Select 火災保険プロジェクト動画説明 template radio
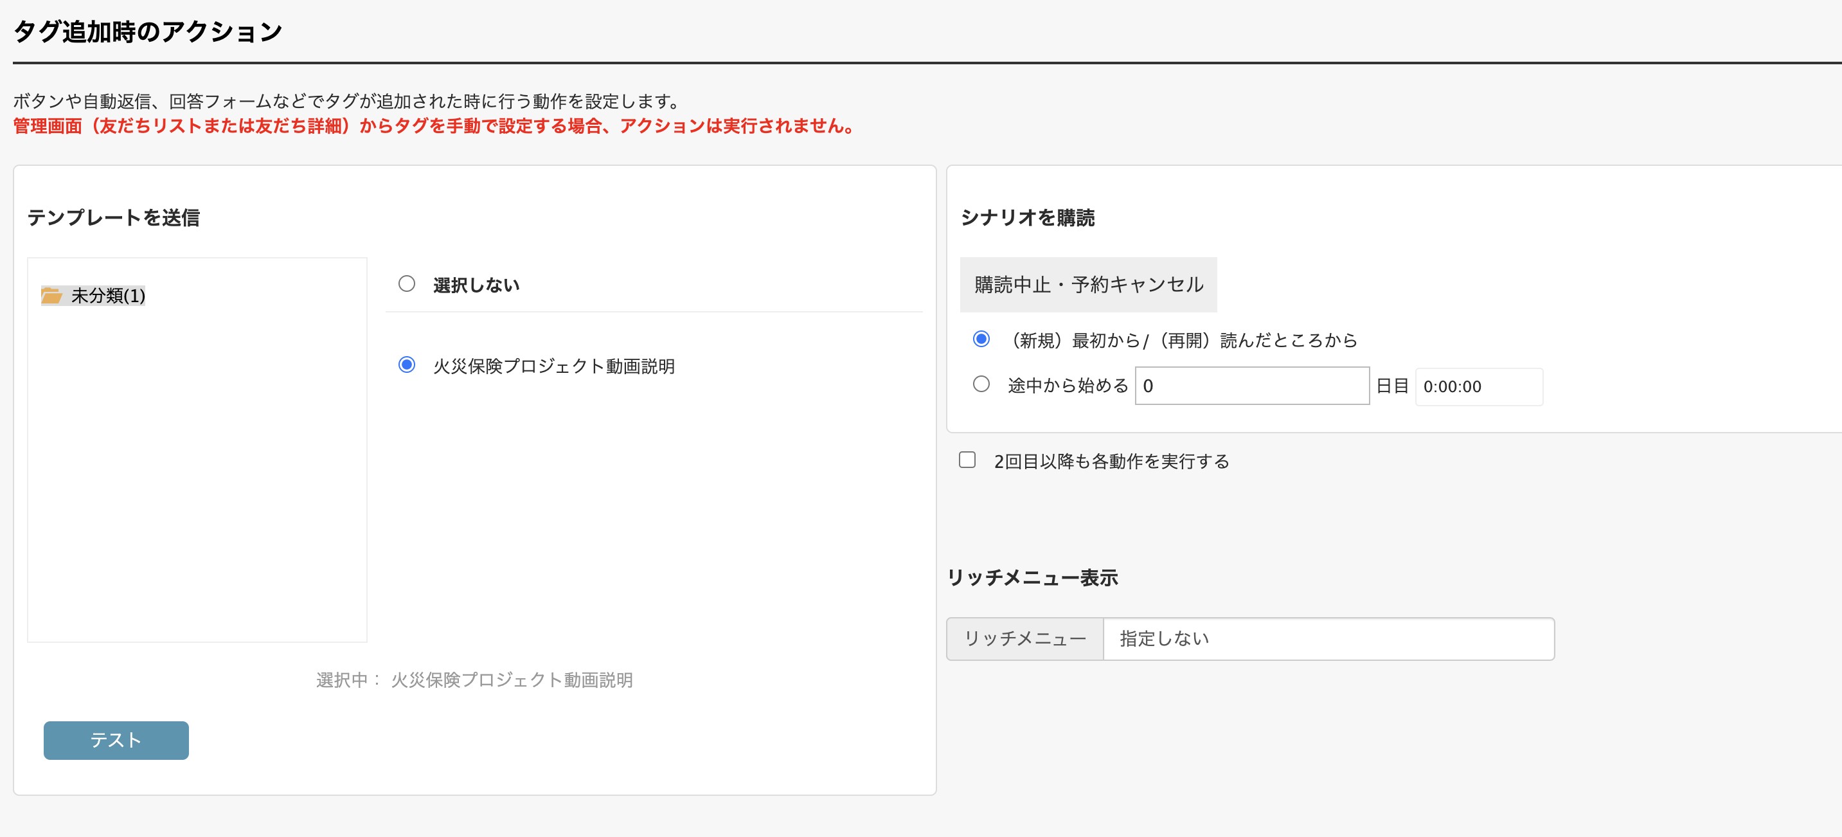The image size is (1842, 837). point(407,365)
